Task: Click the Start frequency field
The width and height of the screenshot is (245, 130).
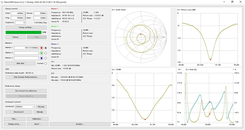Action: pos(17,13)
